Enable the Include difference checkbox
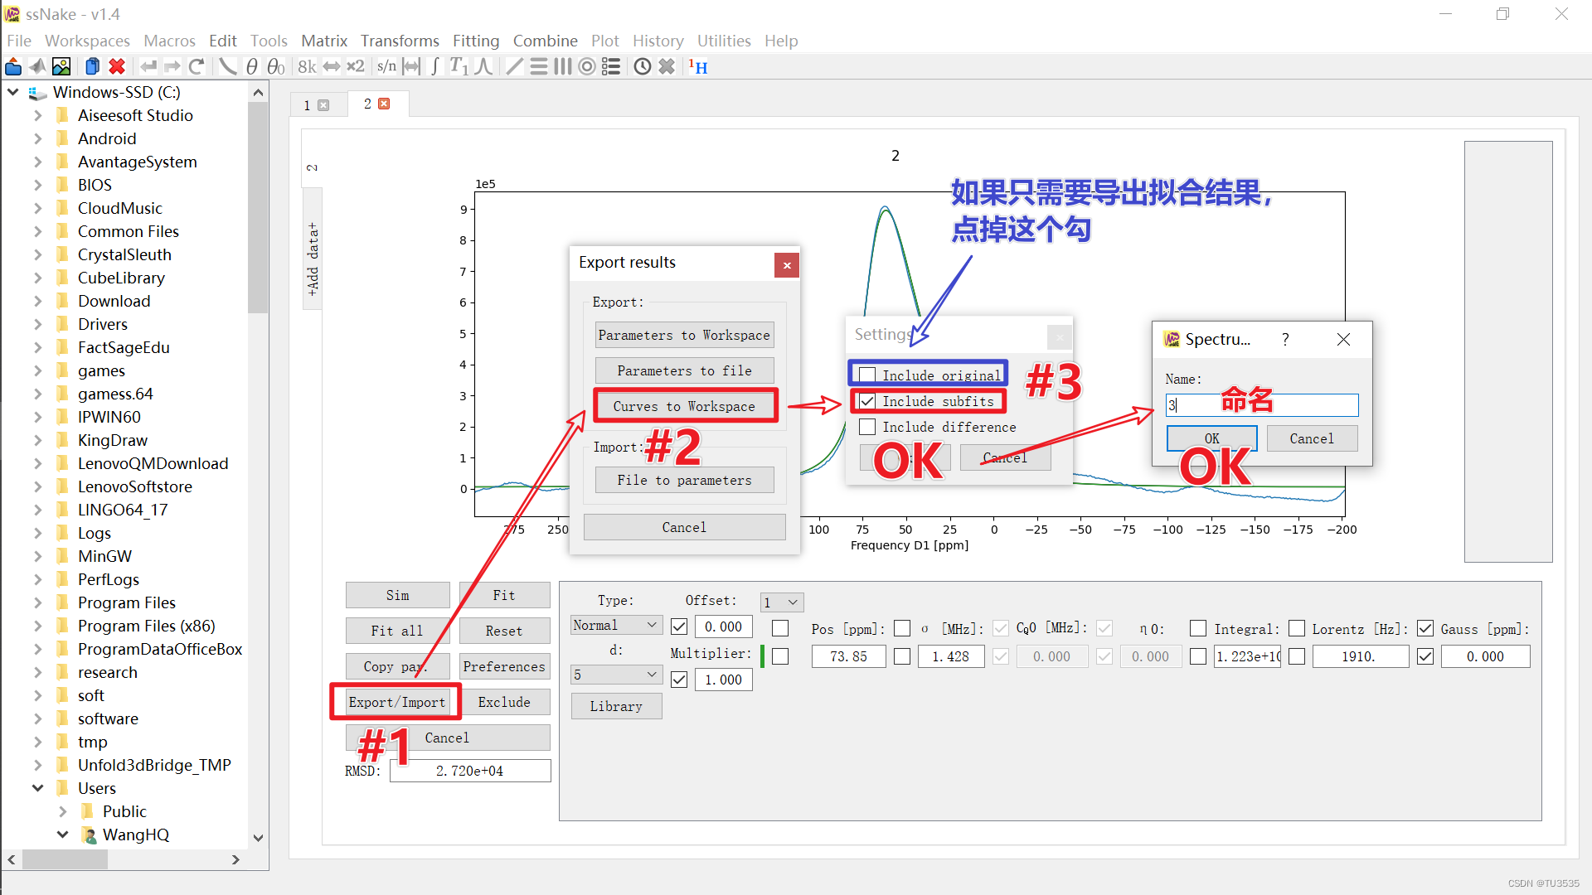 tap(867, 427)
